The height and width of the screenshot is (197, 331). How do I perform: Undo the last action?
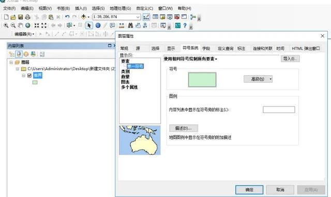(x=67, y=17)
